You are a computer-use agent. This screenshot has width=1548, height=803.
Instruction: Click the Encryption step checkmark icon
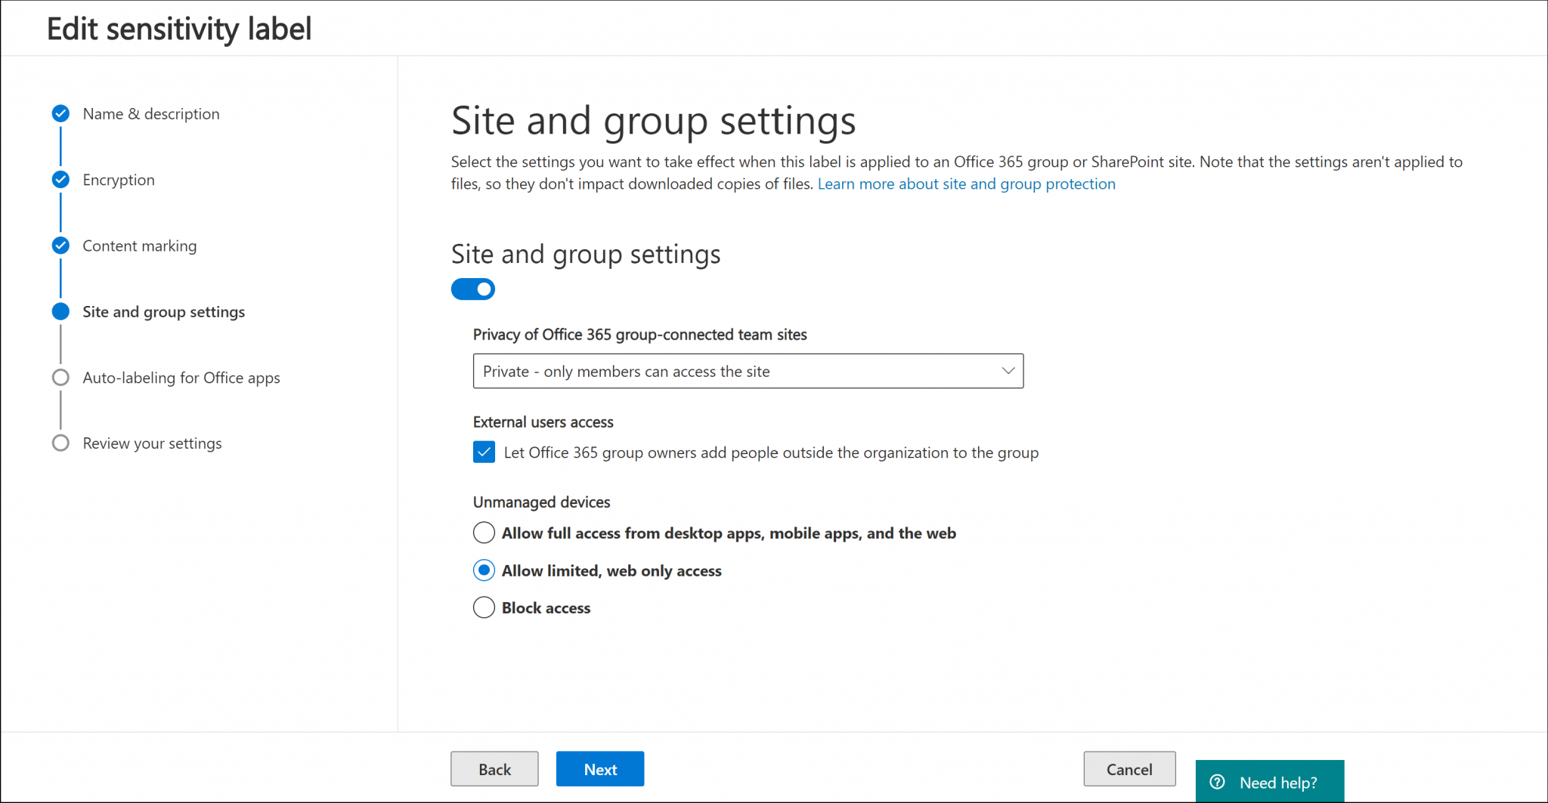coord(60,180)
